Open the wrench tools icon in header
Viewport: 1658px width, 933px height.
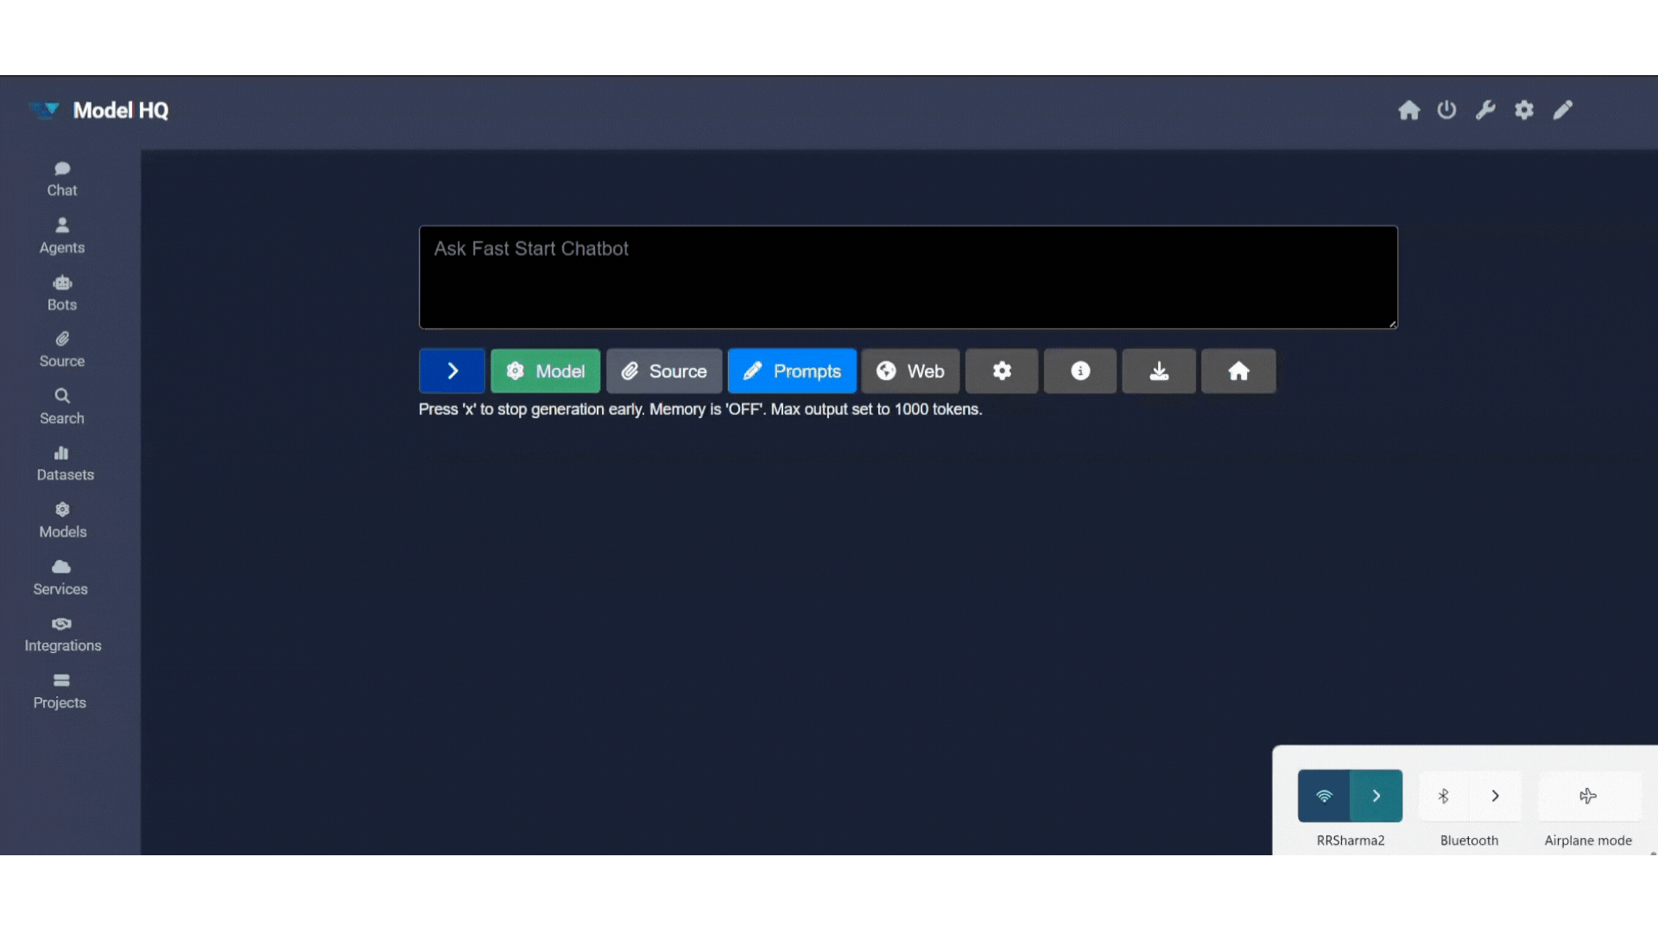pyautogui.click(x=1485, y=110)
